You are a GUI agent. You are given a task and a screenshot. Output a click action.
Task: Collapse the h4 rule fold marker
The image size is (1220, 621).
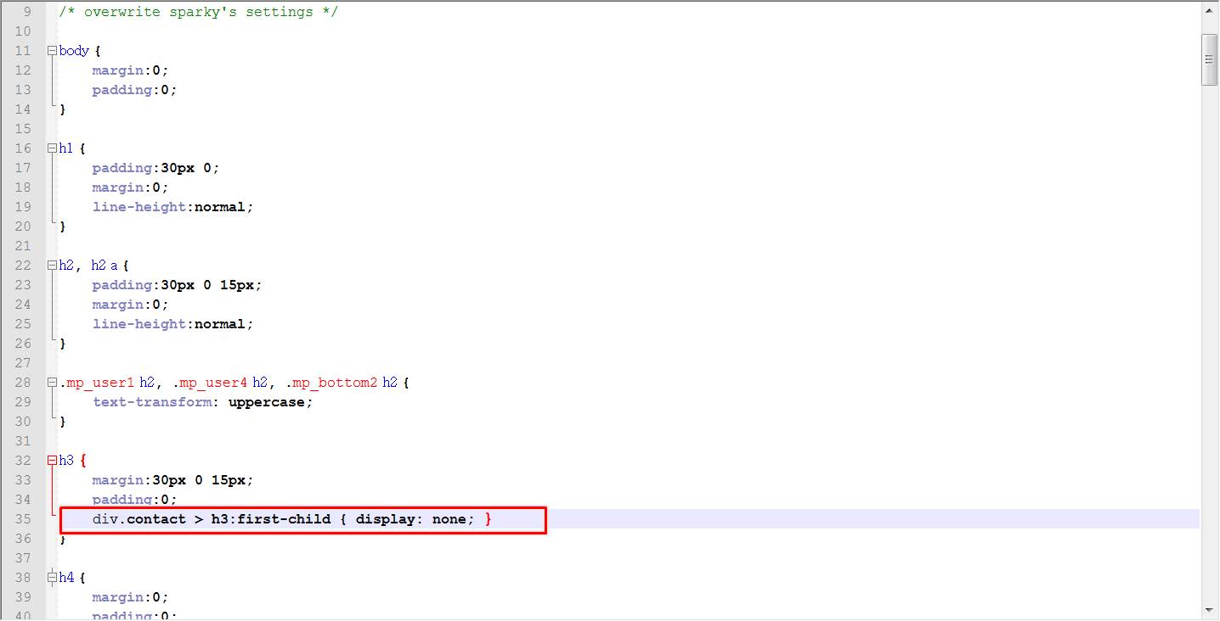(52, 578)
